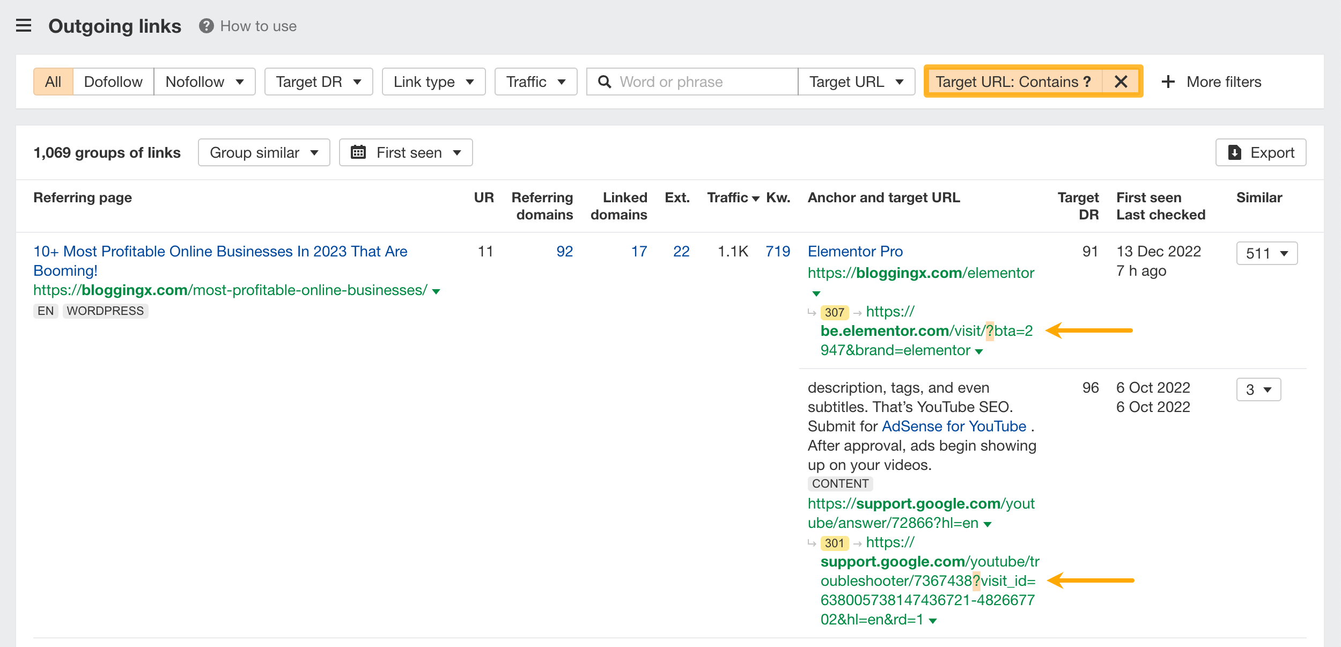Click the 13 Dec 2022 first seen date
This screenshot has width=1341, height=647.
coord(1159,251)
